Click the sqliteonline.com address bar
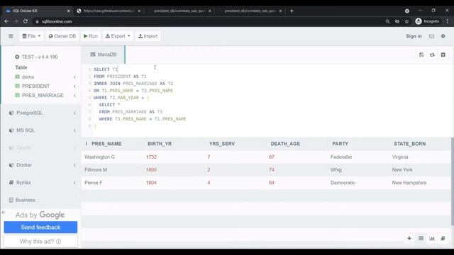The image size is (454, 255). (57, 21)
